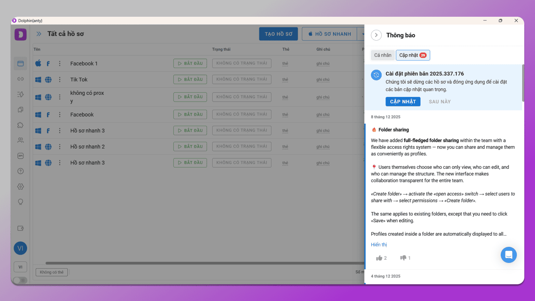Click the TẠO HỒ SƠ button
Screen dimensions: 535x301
pos(279,34)
